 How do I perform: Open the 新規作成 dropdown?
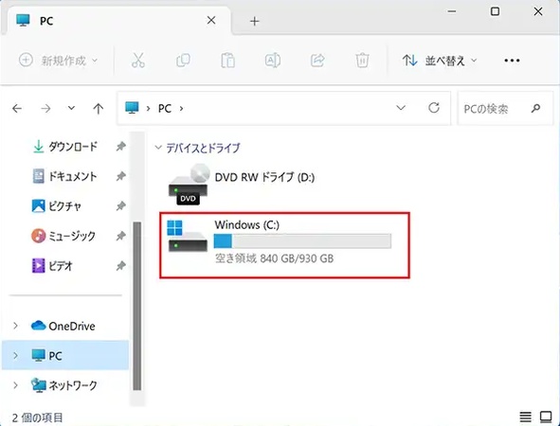point(58,61)
